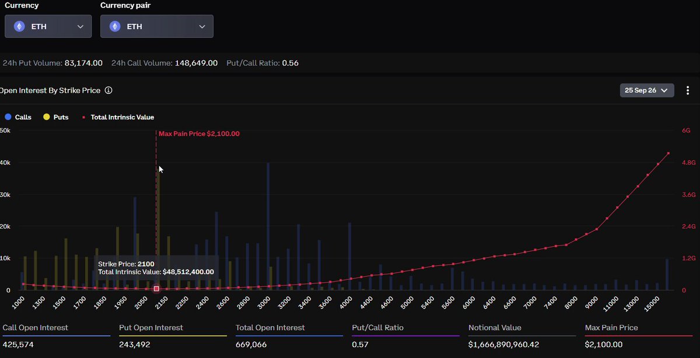Click the last intrinsic value point at strike 15000

point(668,153)
